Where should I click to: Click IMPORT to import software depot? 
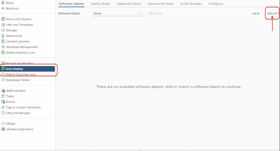click(273, 14)
